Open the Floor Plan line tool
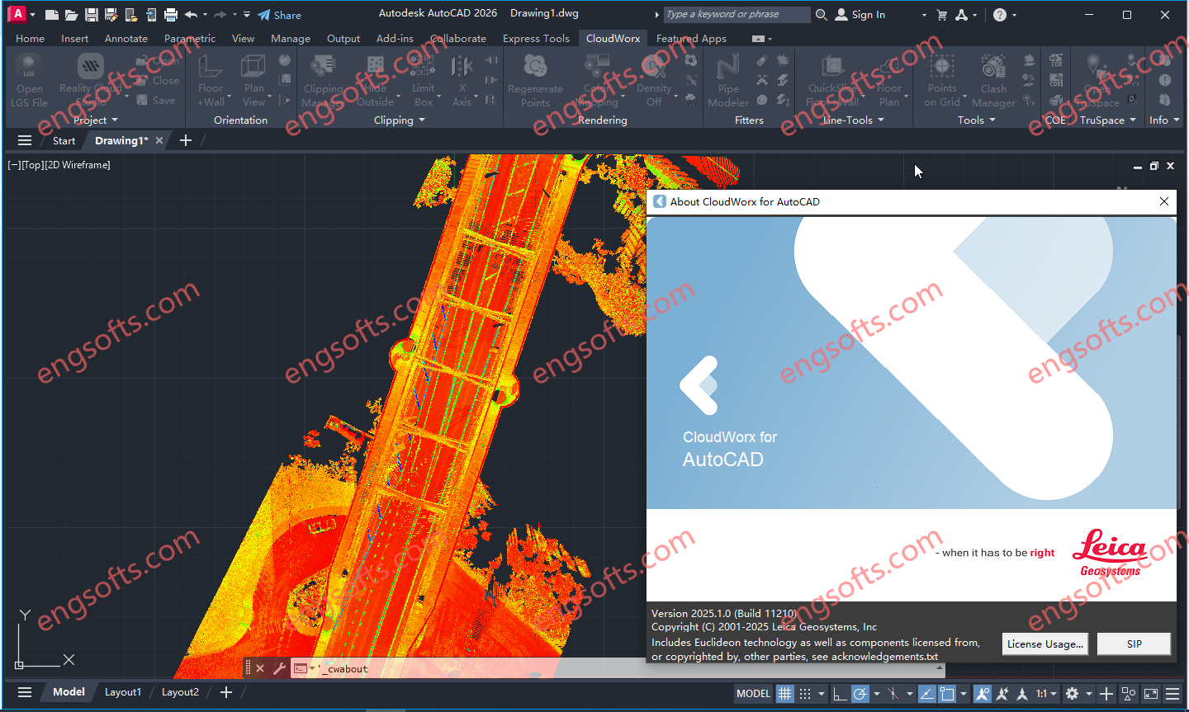Viewport: 1189px width, 712px height. (889, 81)
